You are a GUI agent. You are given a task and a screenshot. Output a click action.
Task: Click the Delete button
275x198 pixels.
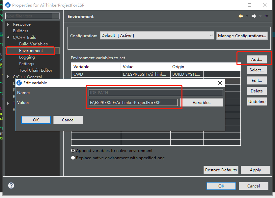pyautogui.click(x=257, y=91)
